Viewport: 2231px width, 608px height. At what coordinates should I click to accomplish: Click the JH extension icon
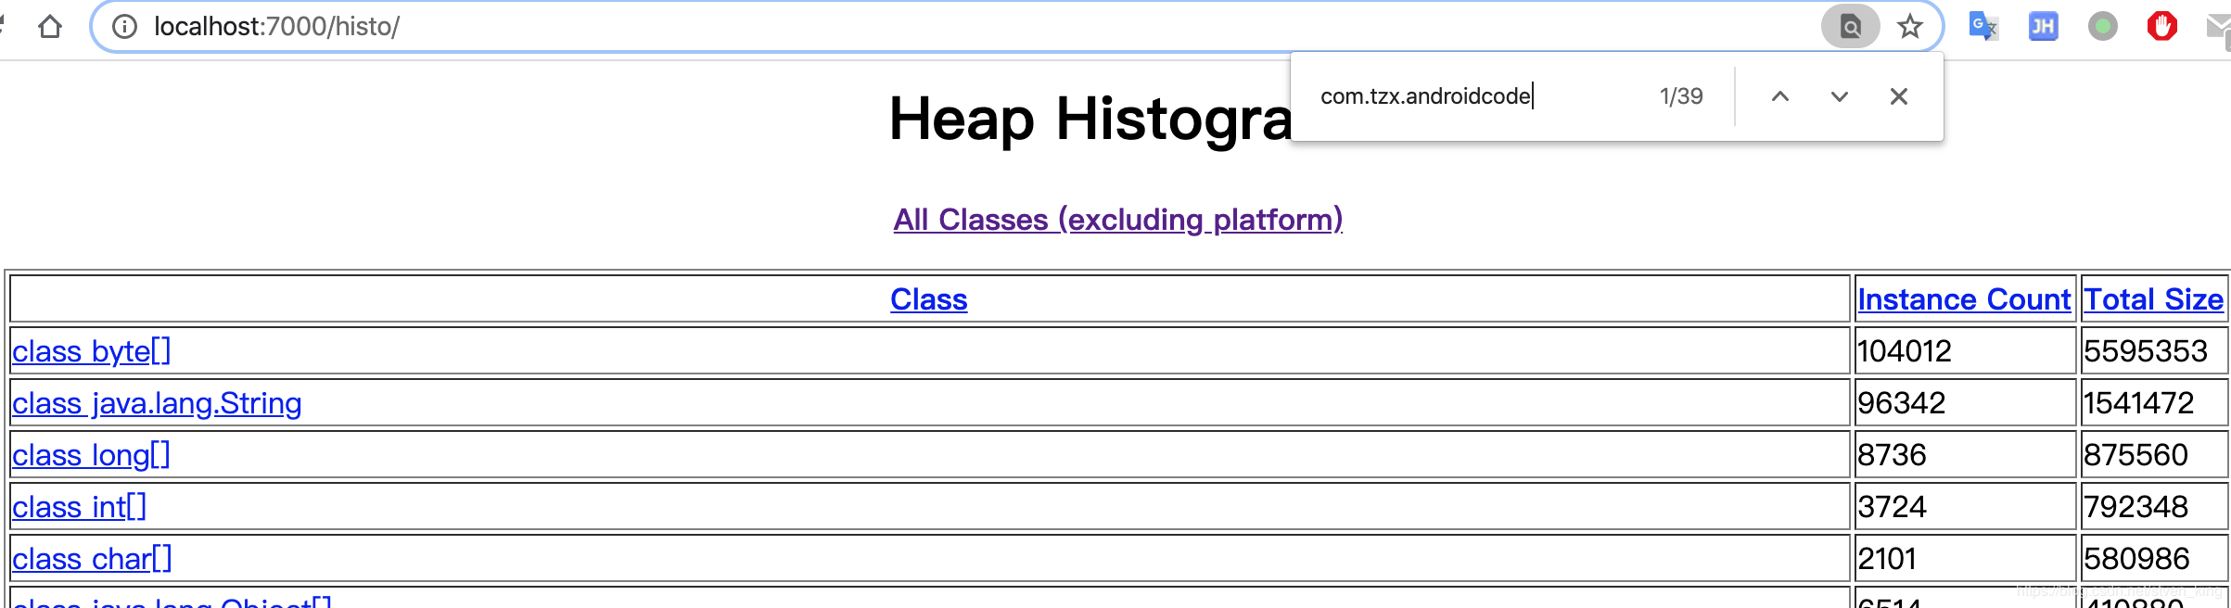(x=2043, y=26)
